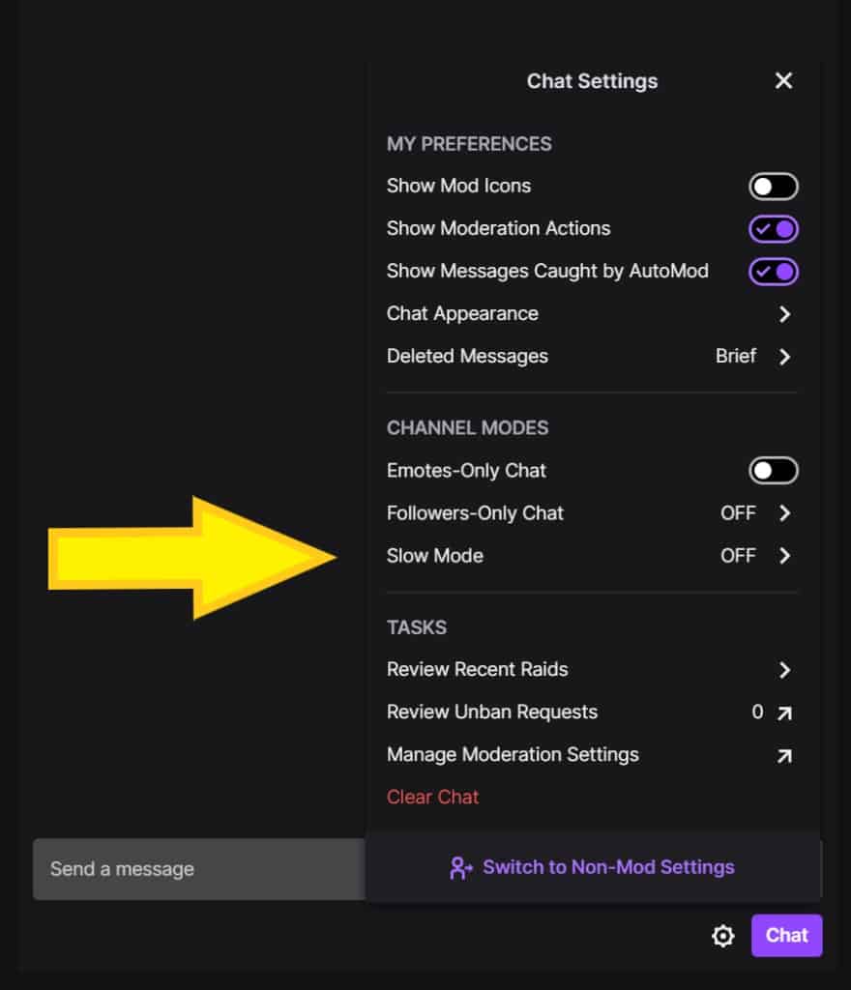Image resolution: width=851 pixels, height=990 pixels.
Task: Disable Show Moderation Actions
Action: tap(774, 228)
